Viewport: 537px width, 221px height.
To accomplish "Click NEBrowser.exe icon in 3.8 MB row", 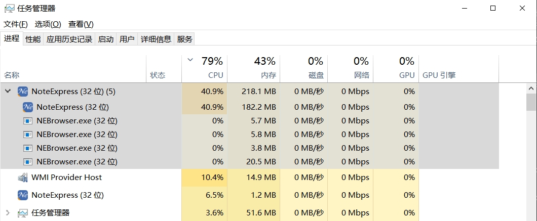I will tap(28, 148).
